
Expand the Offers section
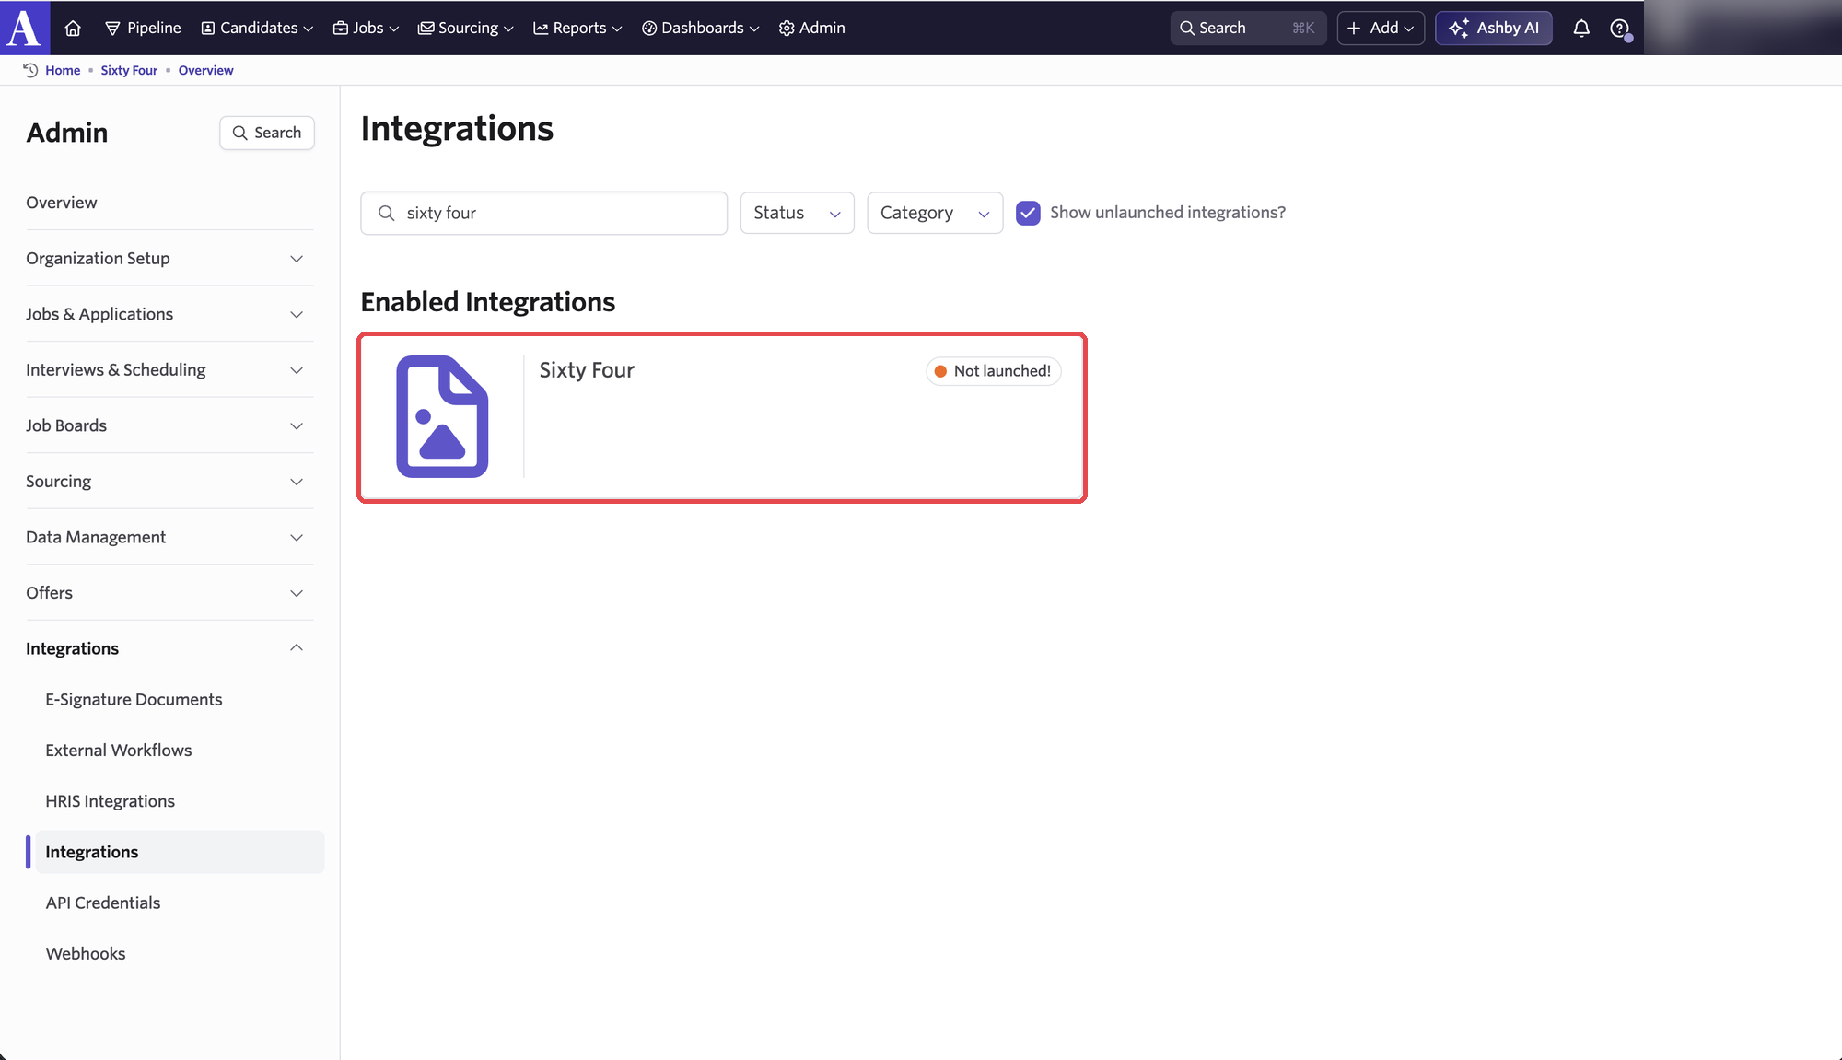[169, 592]
